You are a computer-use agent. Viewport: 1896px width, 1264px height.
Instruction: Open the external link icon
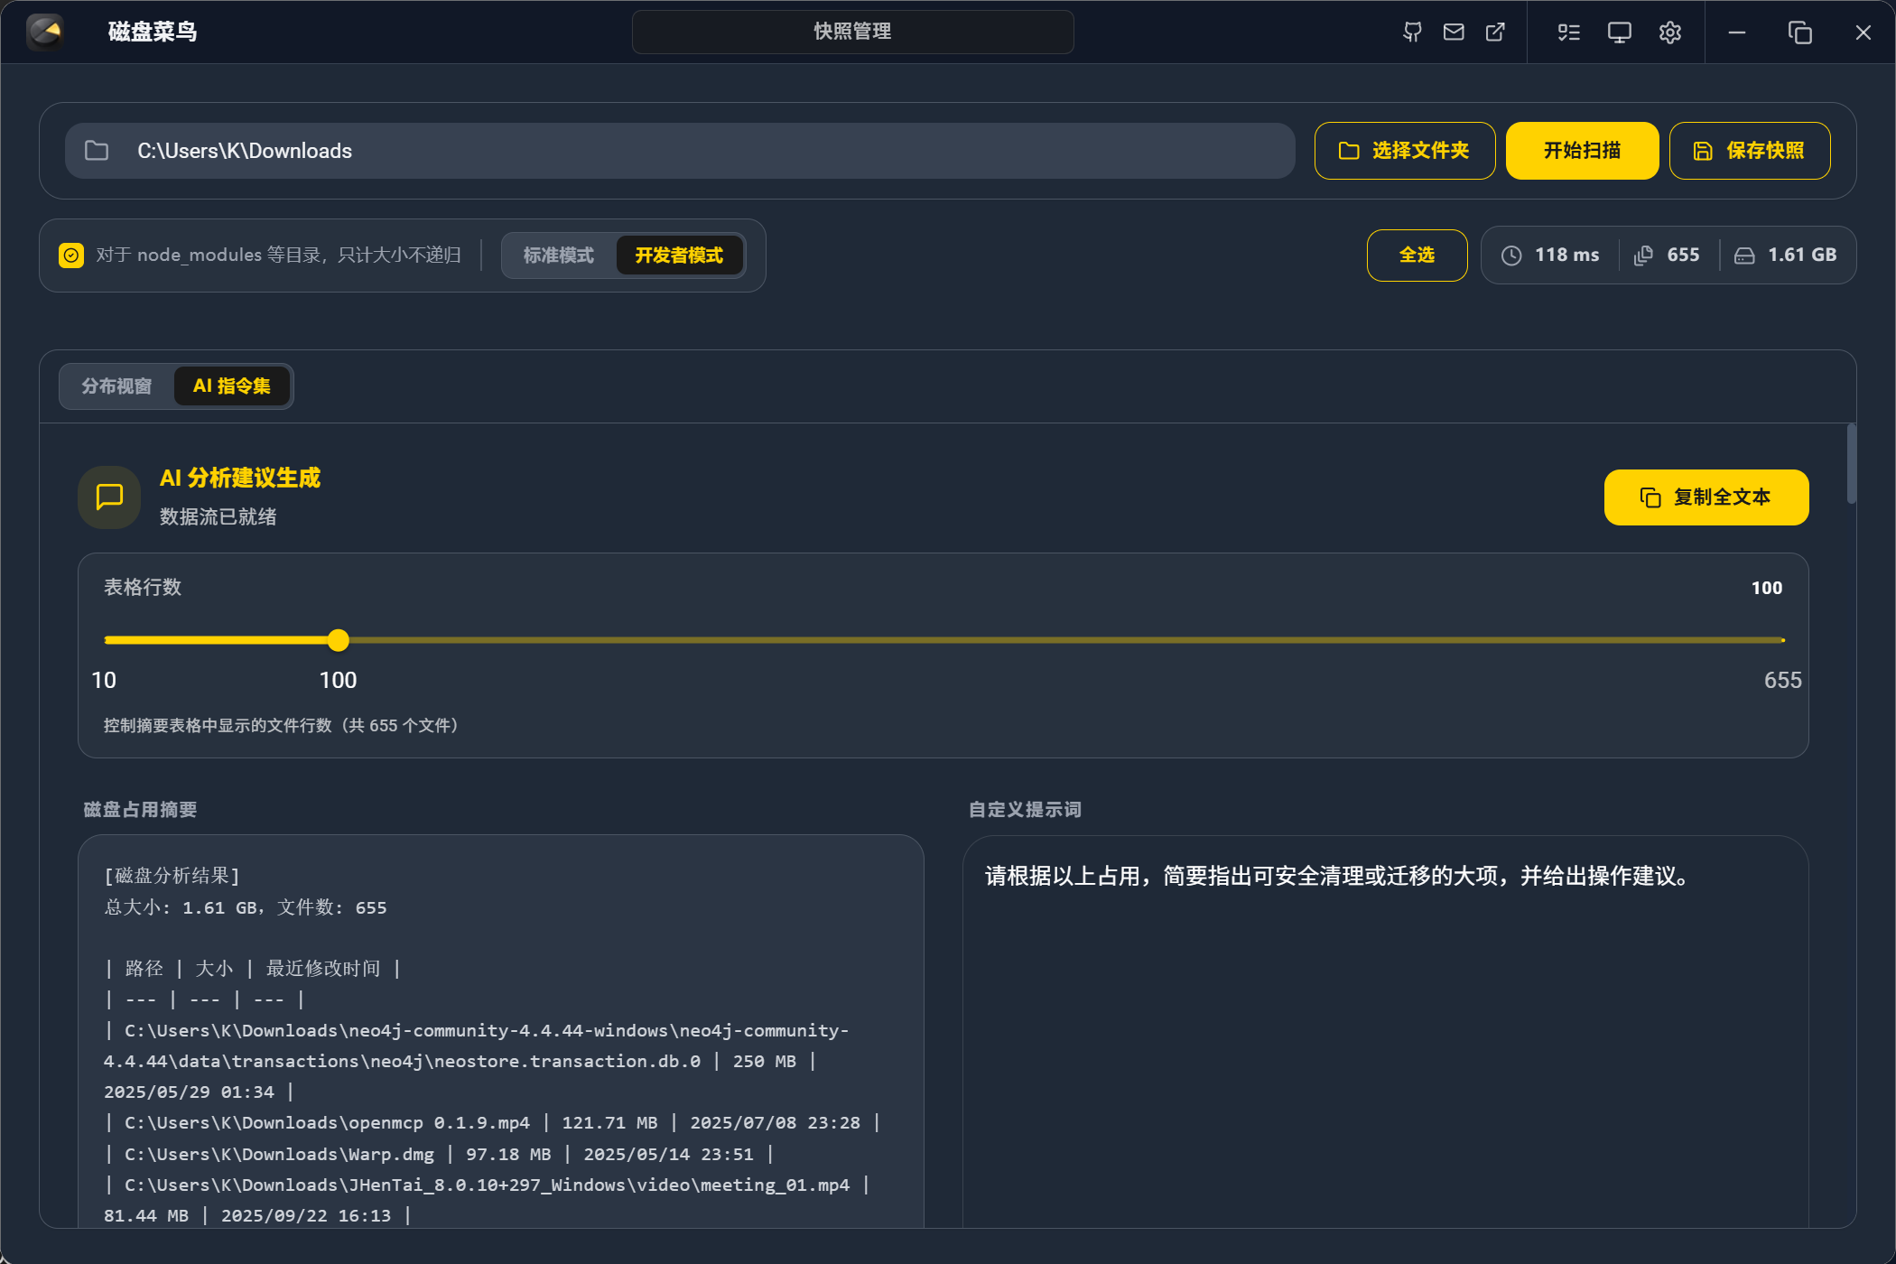click(x=1496, y=32)
